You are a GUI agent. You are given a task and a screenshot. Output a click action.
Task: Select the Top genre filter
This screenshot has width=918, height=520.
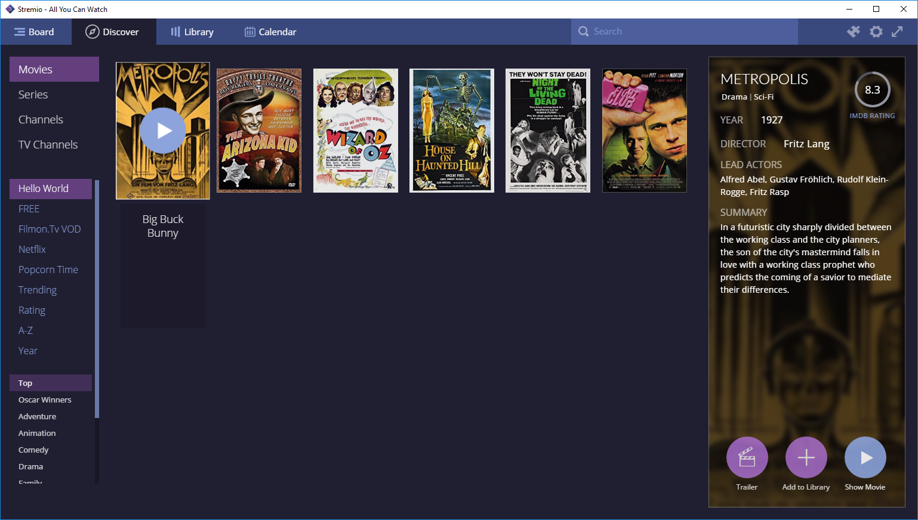pos(51,383)
